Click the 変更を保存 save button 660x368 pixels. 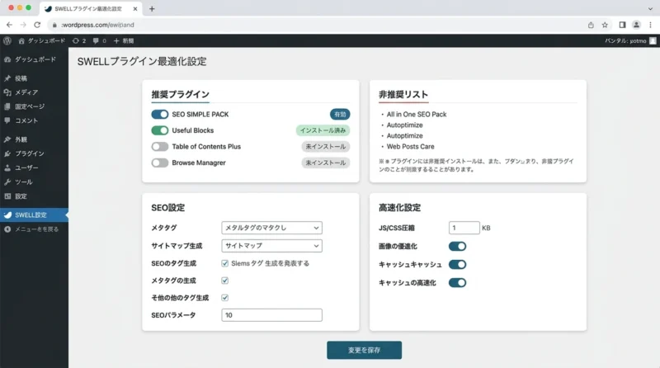[364, 351]
